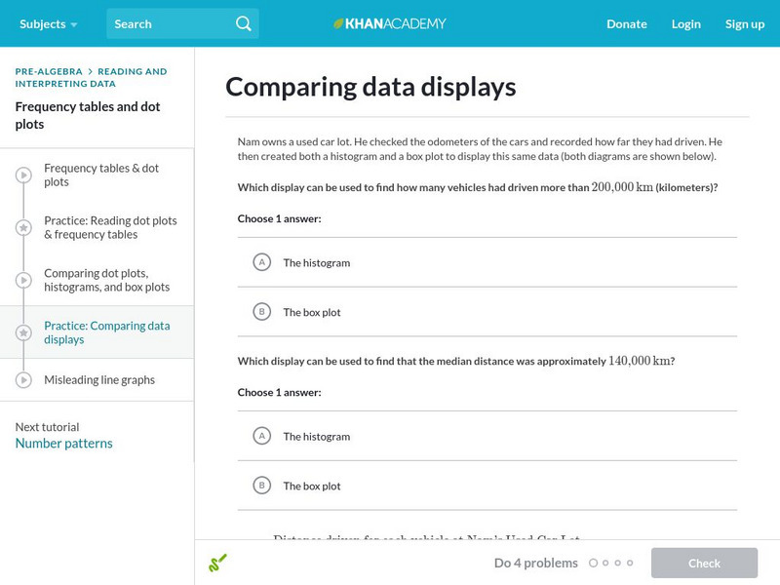The image size is (780, 585).
Task: Click the search magnifier icon
Action: click(244, 24)
